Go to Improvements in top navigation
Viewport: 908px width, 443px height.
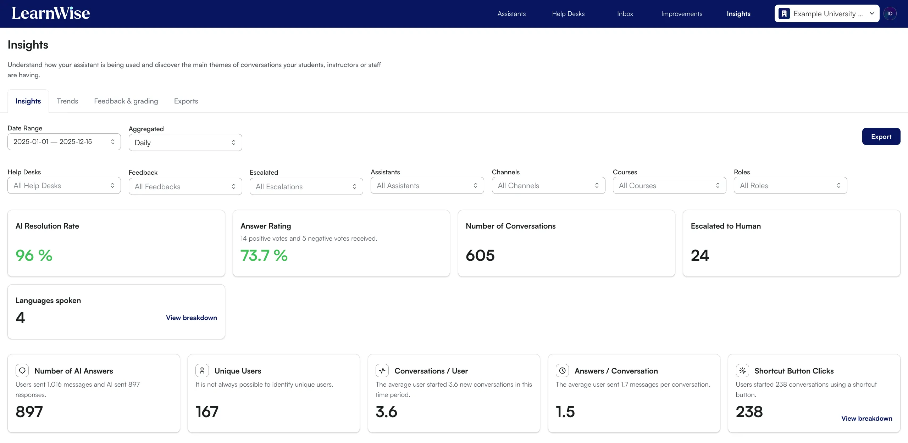pyautogui.click(x=681, y=14)
